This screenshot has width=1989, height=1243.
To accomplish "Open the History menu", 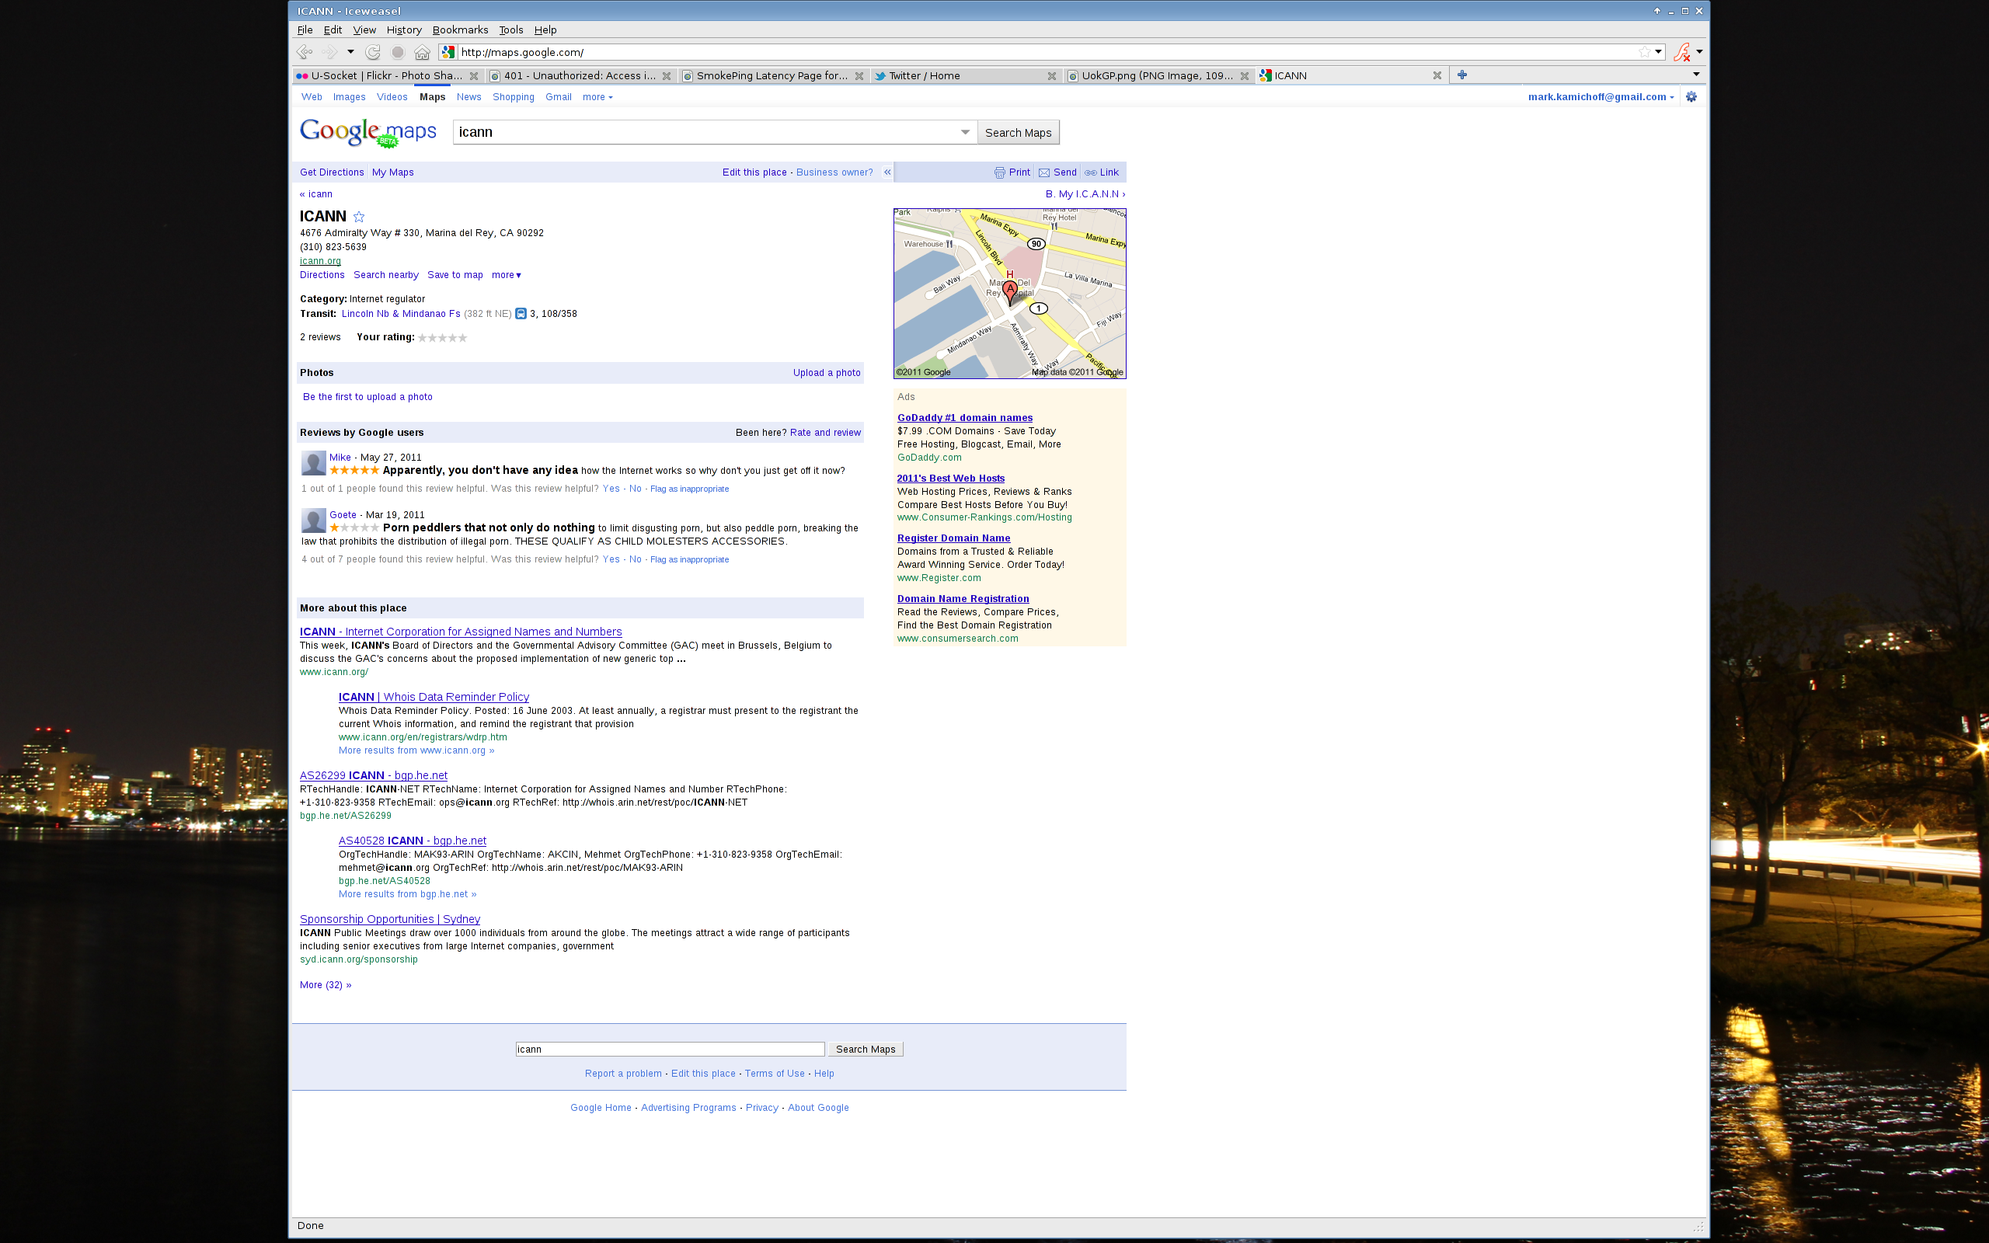I will [x=403, y=30].
